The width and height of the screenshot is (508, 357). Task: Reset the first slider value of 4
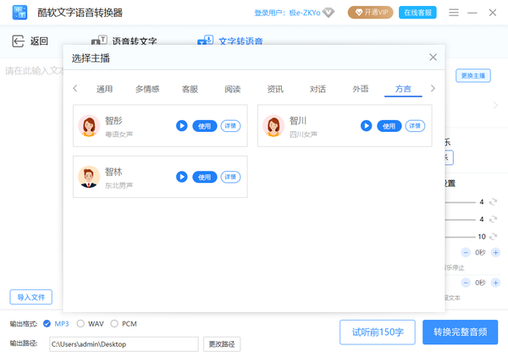tap(494, 202)
